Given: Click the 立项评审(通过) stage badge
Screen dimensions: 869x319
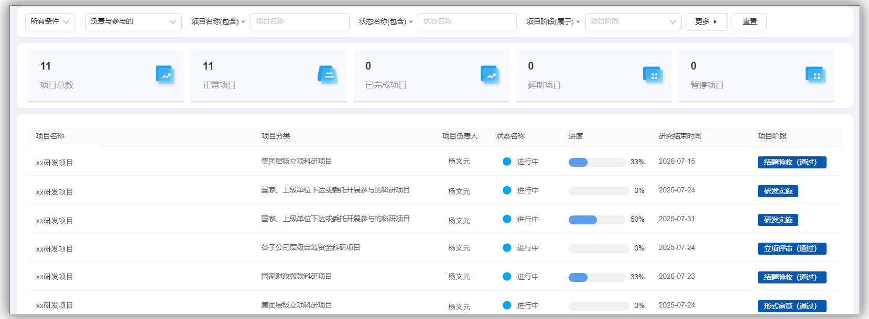Looking at the screenshot, I should [x=792, y=248].
